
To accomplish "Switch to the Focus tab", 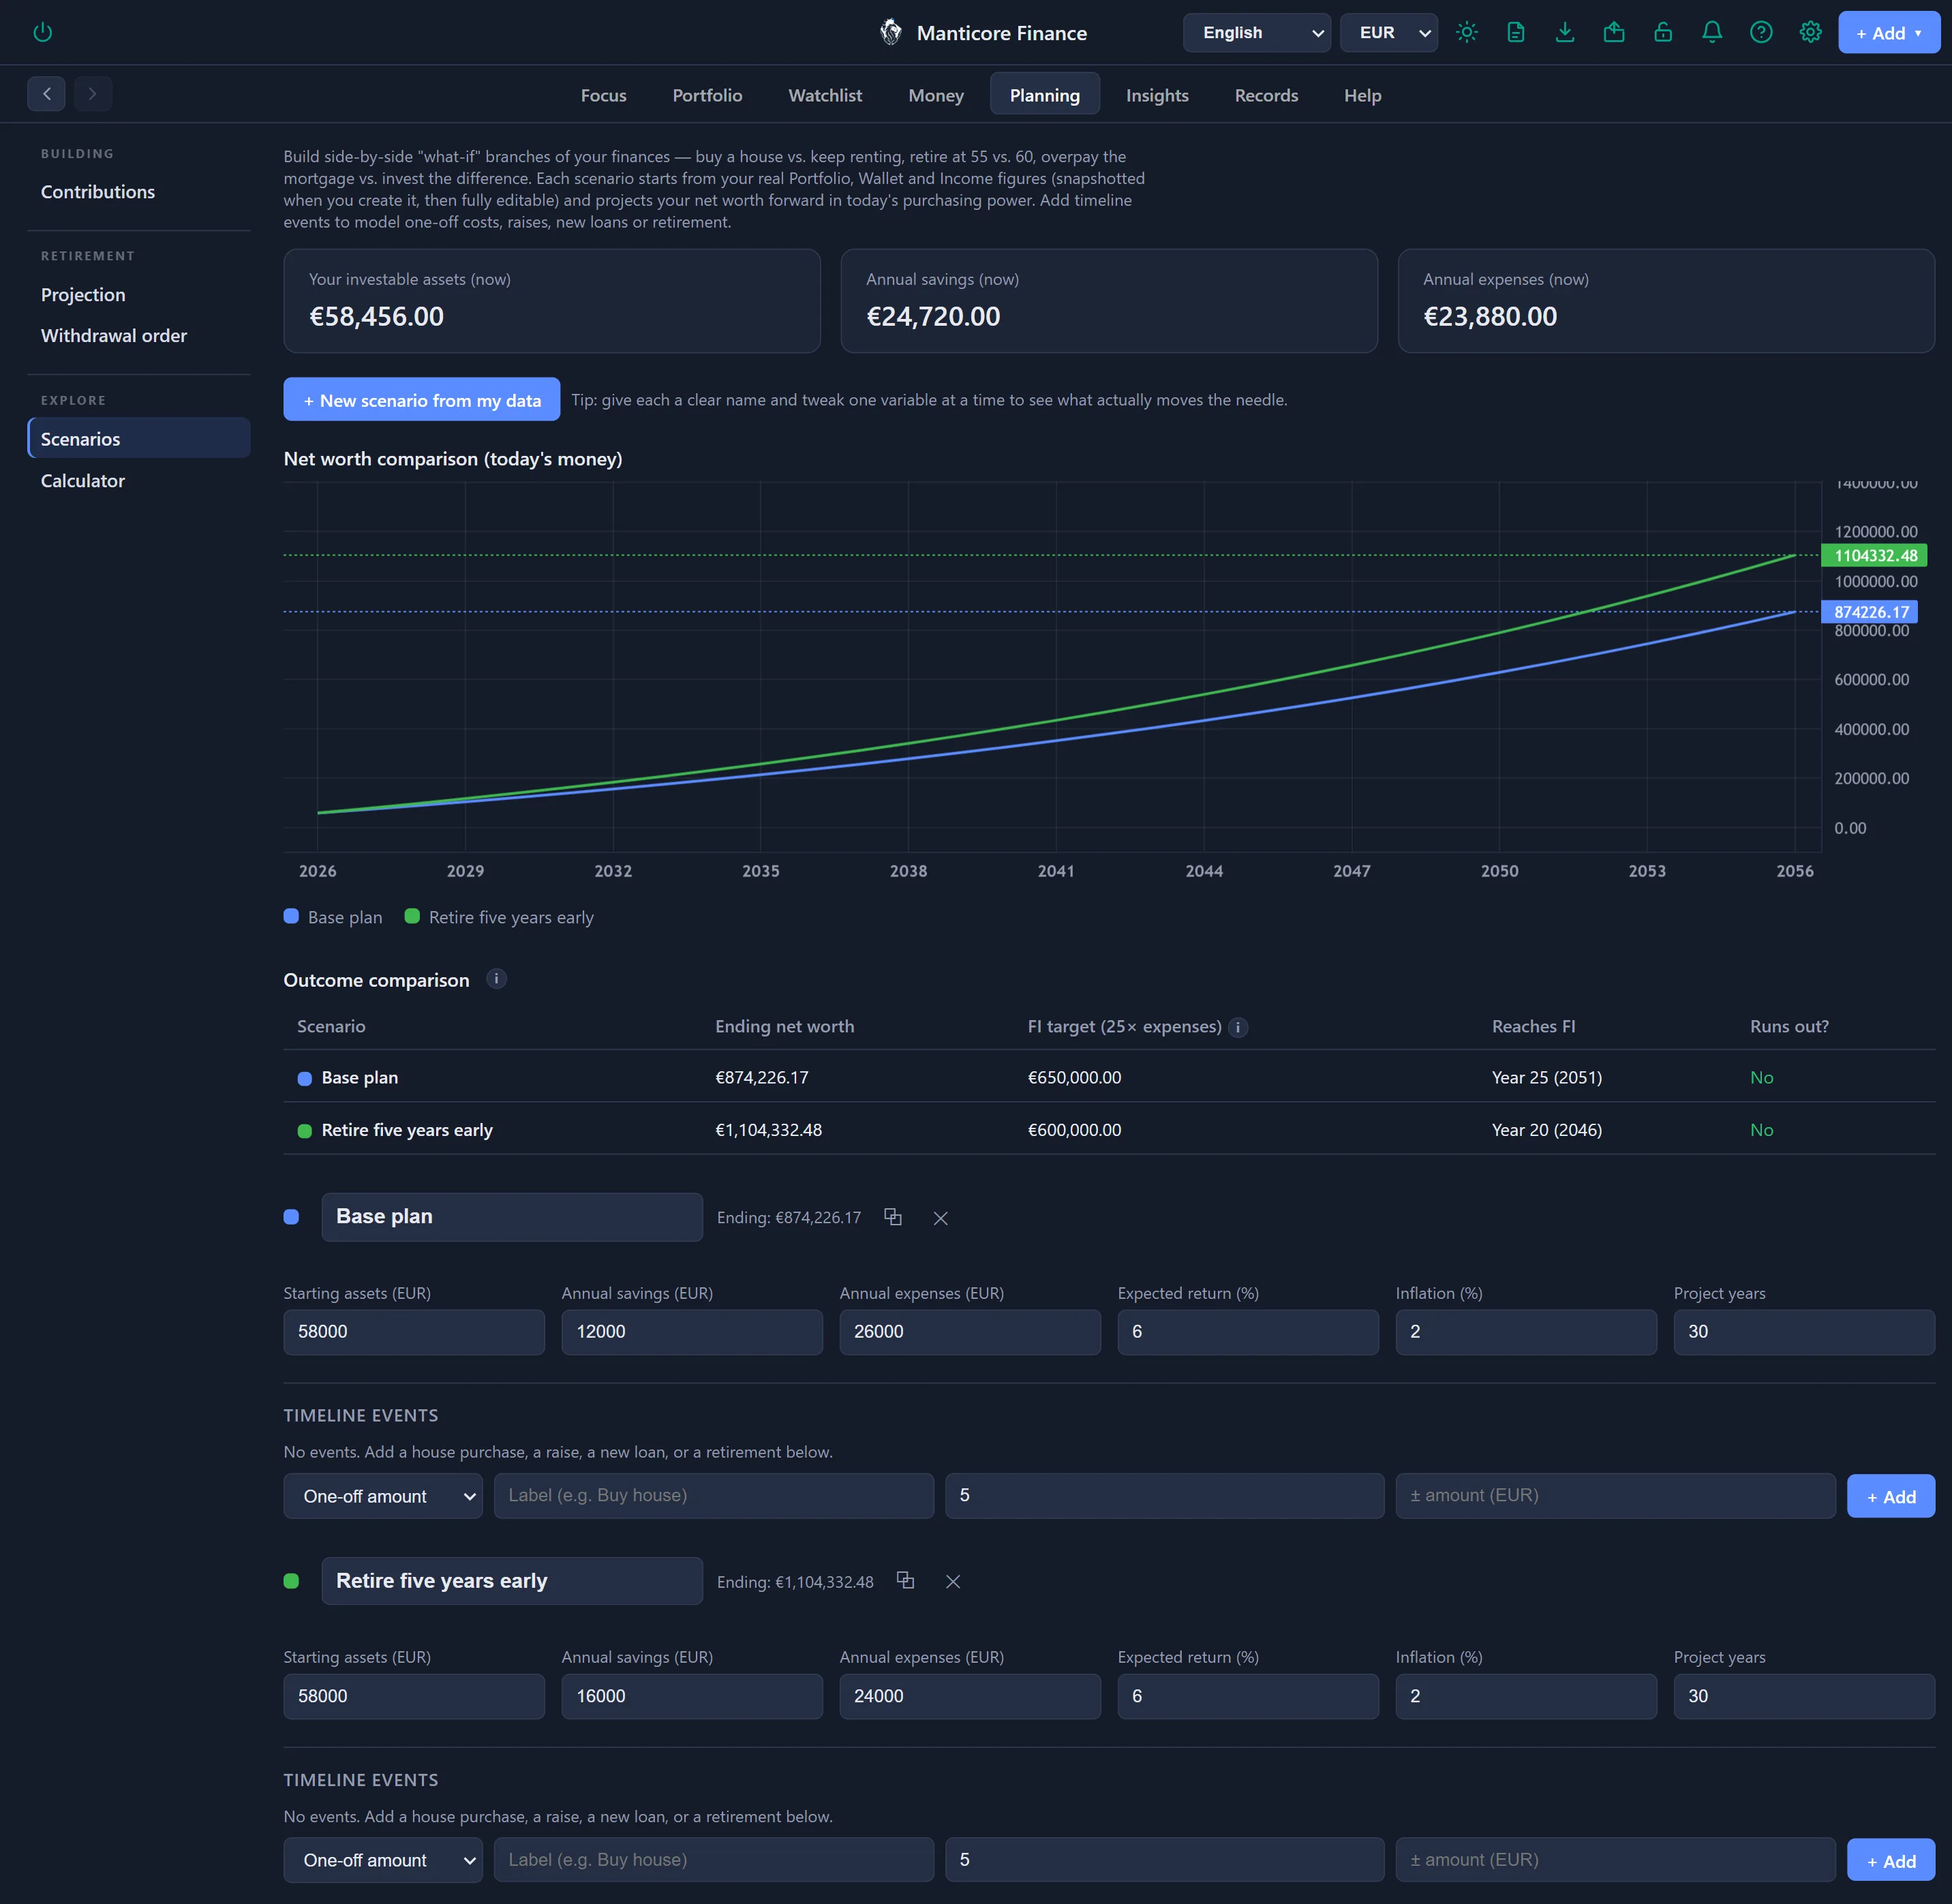I will click(603, 95).
